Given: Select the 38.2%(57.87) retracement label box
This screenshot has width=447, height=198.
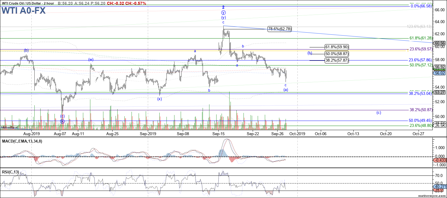Looking at the screenshot, I should (x=337, y=60).
